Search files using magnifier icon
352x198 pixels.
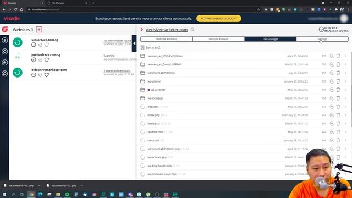point(193,29)
